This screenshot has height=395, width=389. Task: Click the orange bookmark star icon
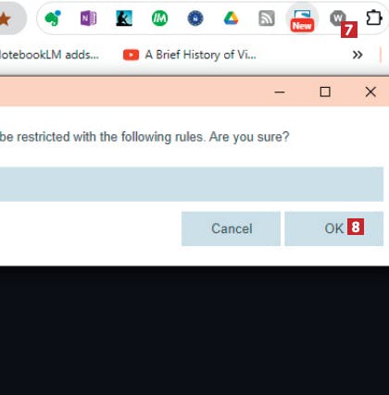[x=5, y=19]
